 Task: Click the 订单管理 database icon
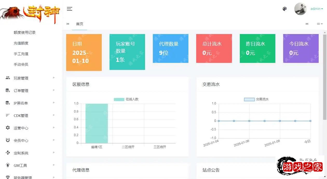click(x=8, y=90)
